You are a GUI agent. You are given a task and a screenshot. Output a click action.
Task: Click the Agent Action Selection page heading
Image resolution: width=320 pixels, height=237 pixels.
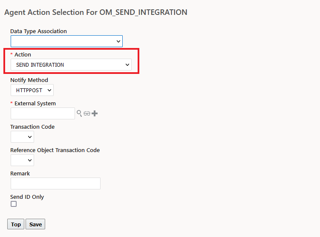pos(95,12)
